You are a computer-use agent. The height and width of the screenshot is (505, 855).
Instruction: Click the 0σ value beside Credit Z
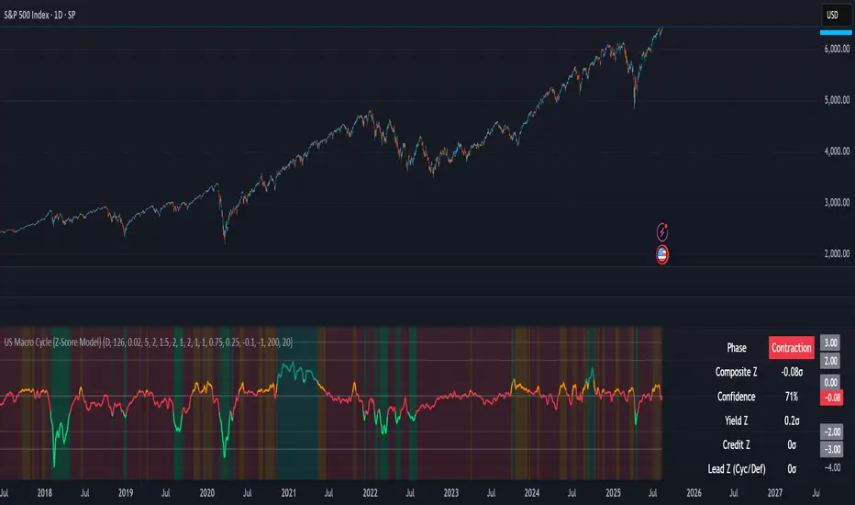[x=792, y=444]
